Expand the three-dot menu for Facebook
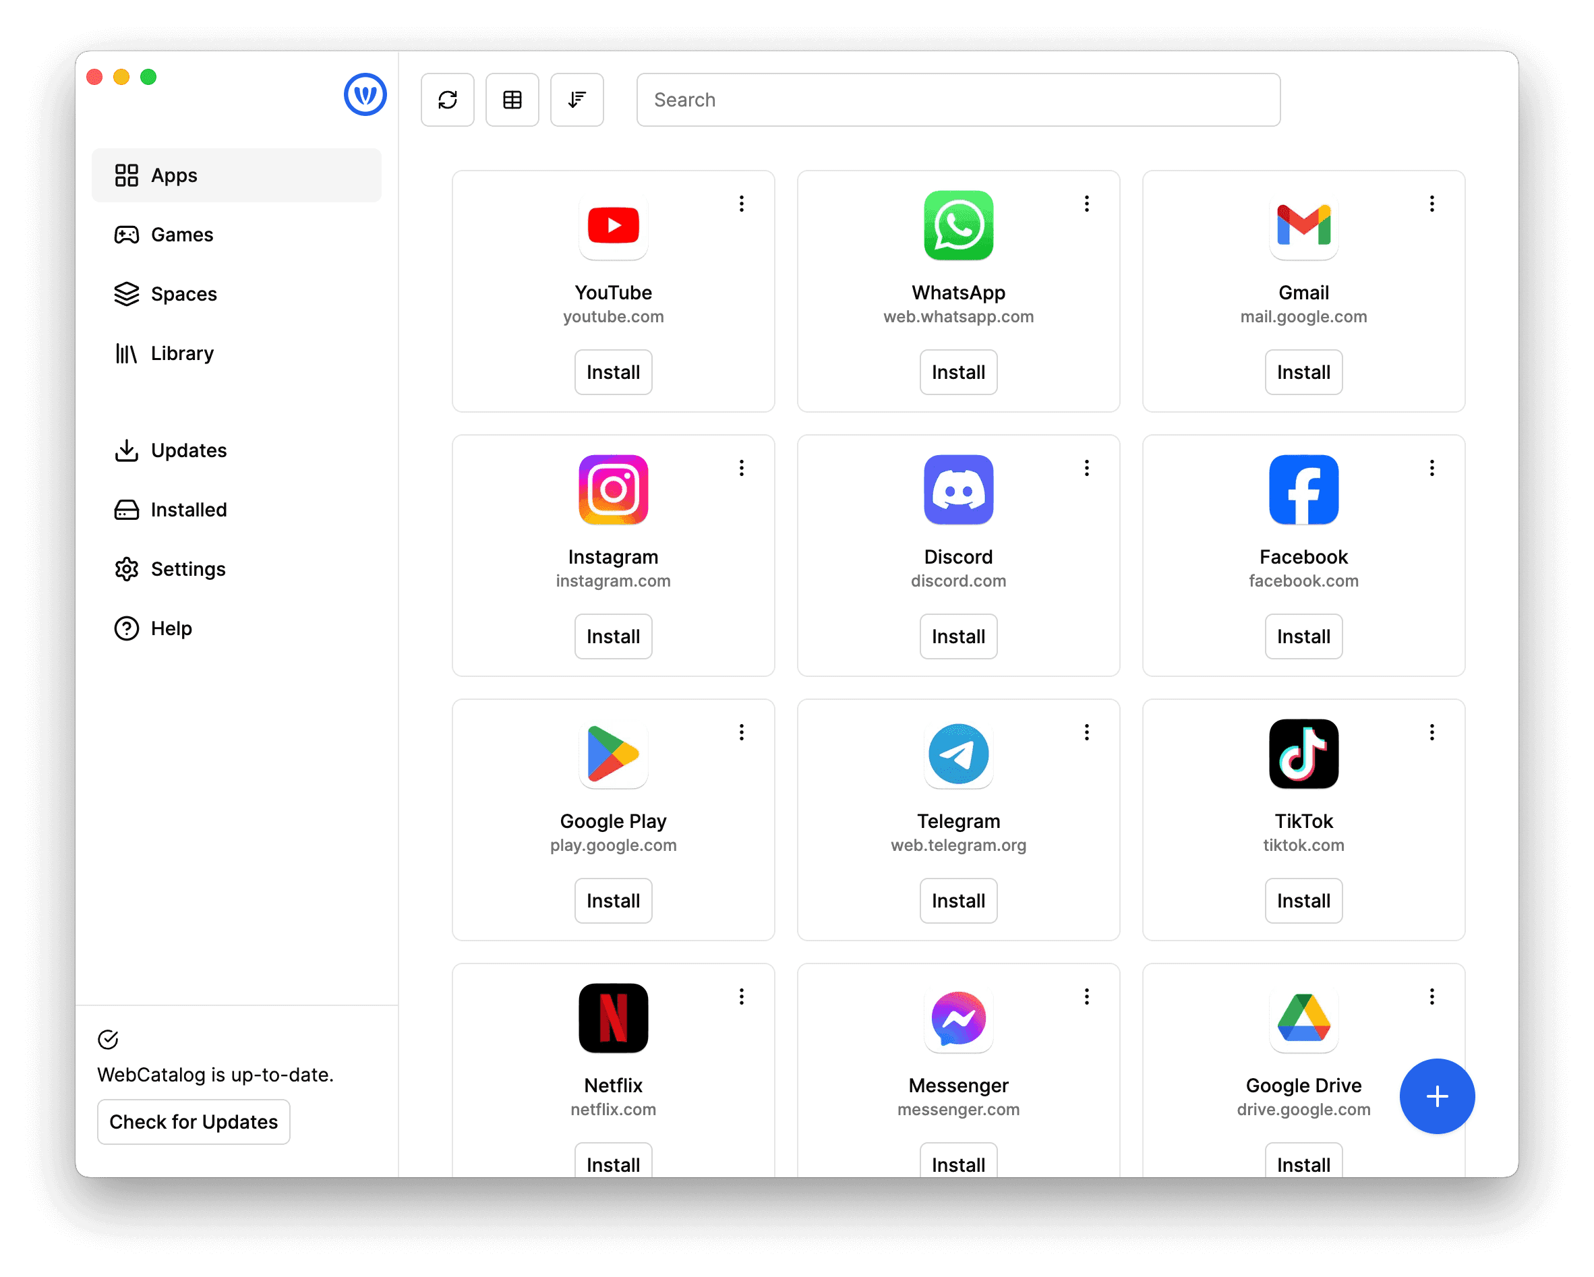 pos(1432,468)
